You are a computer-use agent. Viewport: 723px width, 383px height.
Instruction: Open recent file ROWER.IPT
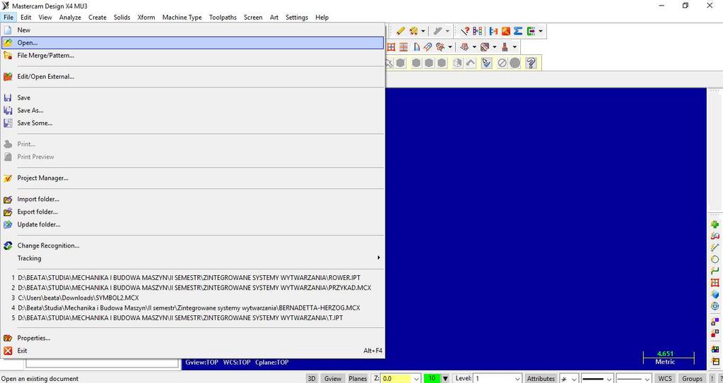(x=193, y=278)
